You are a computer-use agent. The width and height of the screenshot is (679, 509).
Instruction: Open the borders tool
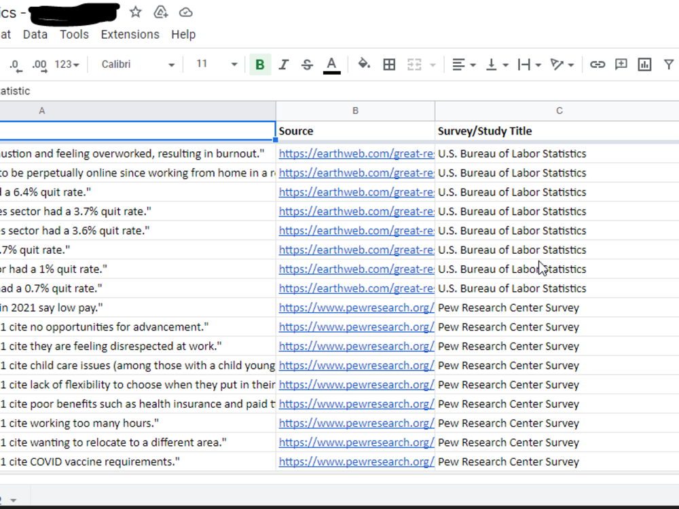click(x=389, y=64)
